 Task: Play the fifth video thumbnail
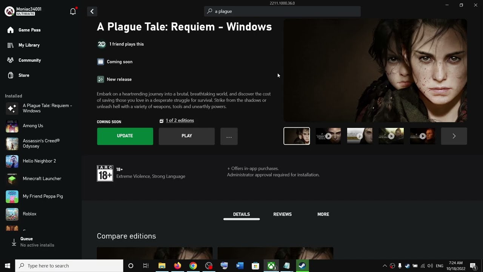pos(423,136)
